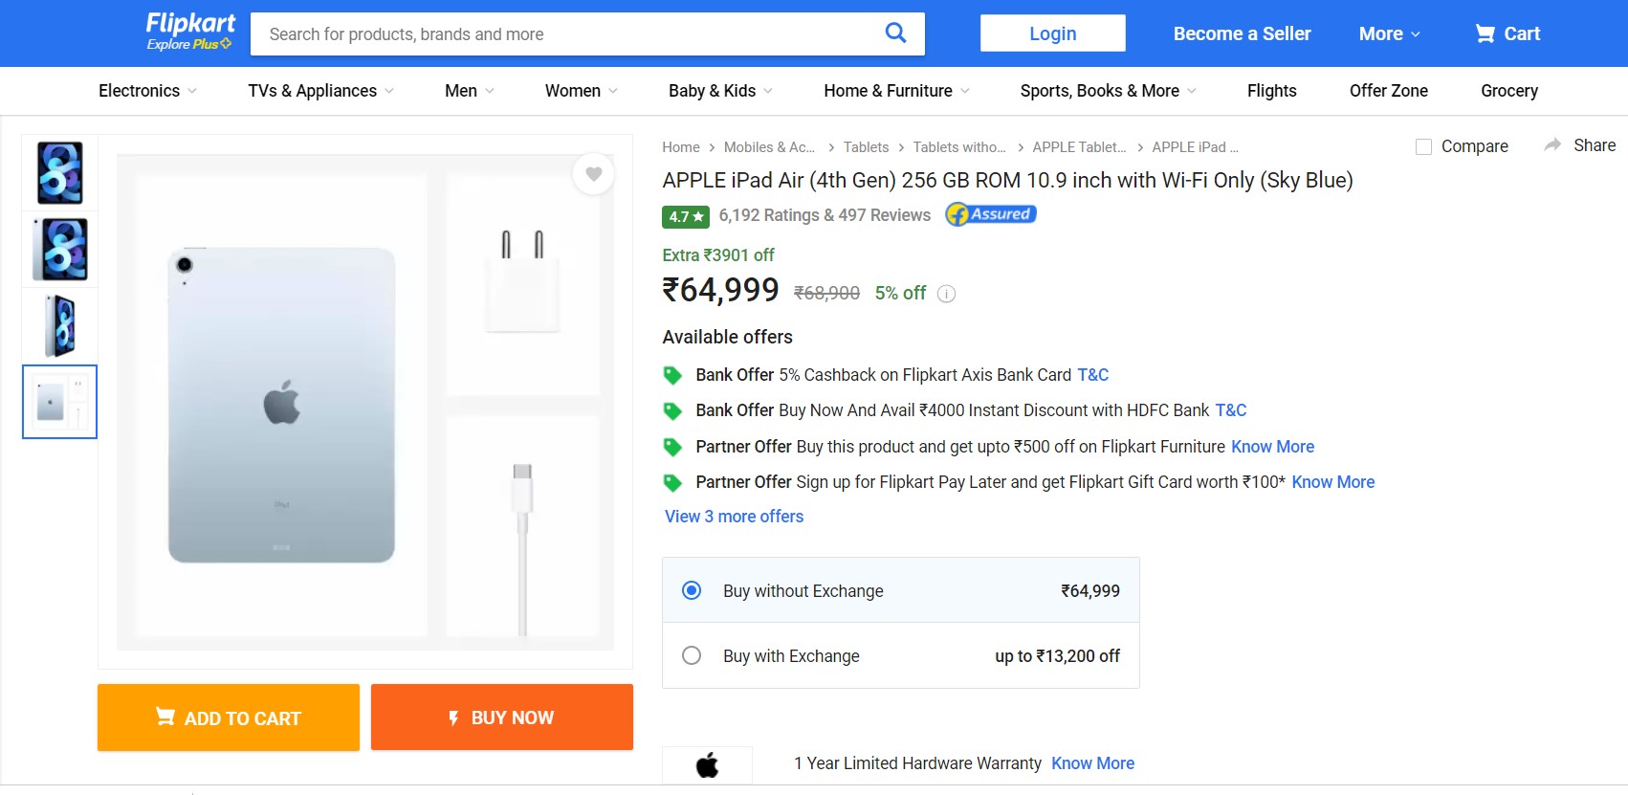
Task: Click the Apple logo near warranty info
Action: pos(707,764)
